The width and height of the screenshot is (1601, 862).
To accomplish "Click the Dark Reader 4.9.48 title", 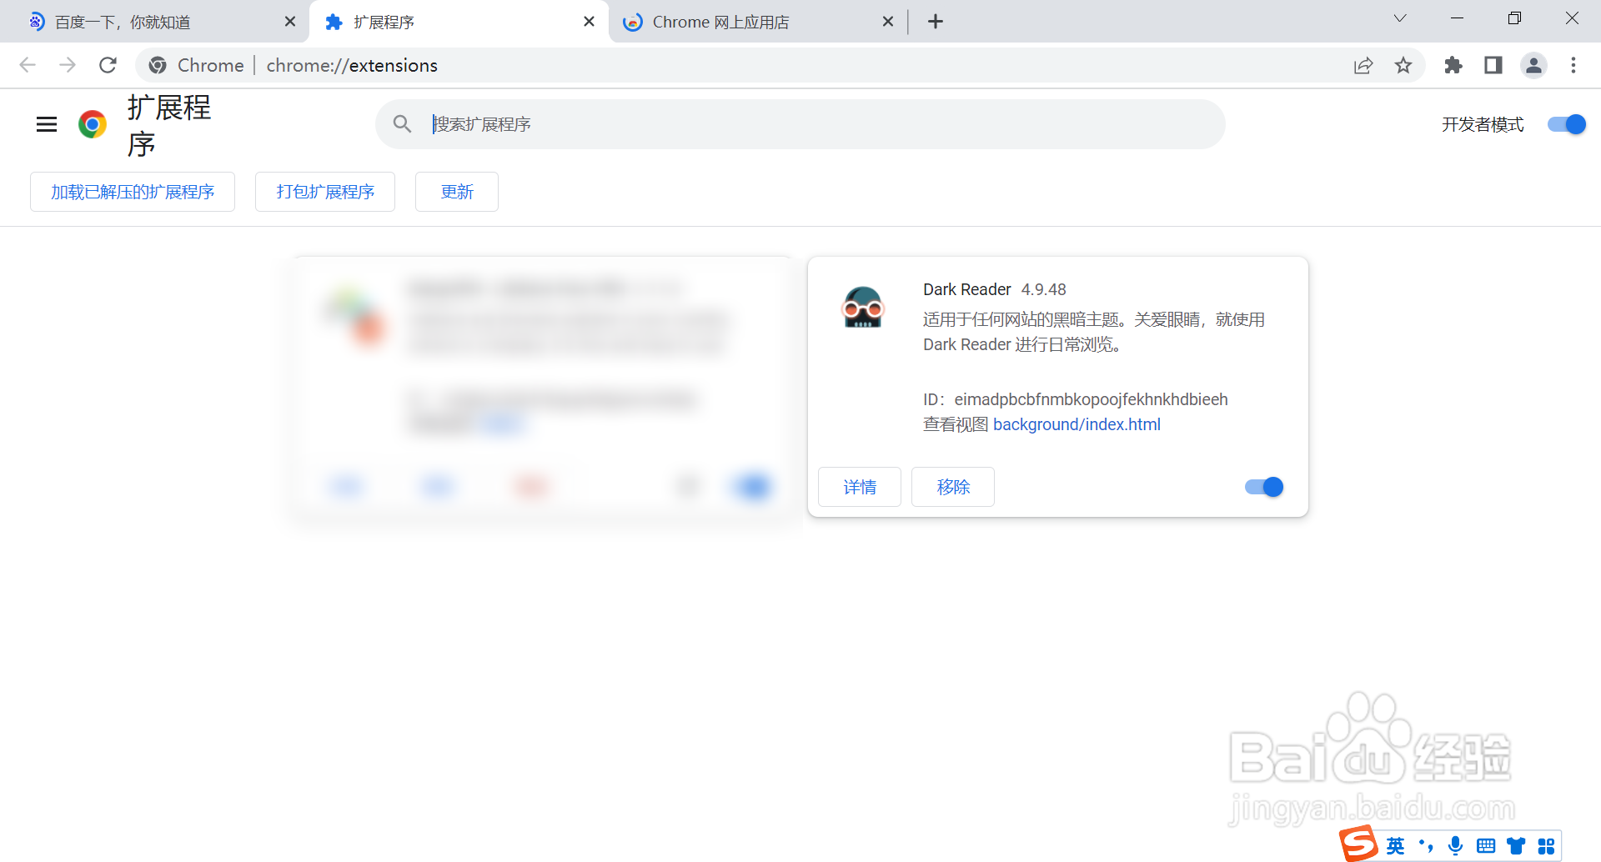I will pyautogui.click(x=995, y=289).
